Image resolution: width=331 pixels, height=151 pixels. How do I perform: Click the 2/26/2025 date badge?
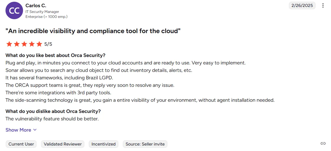click(302, 5)
